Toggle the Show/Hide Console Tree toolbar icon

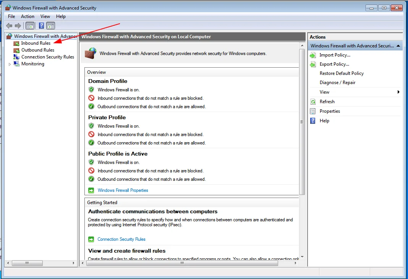(x=30, y=26)
